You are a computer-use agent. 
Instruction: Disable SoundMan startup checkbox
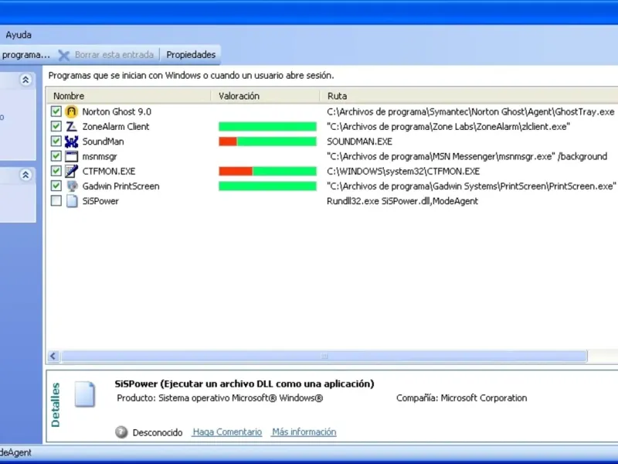tap(56, 142)
